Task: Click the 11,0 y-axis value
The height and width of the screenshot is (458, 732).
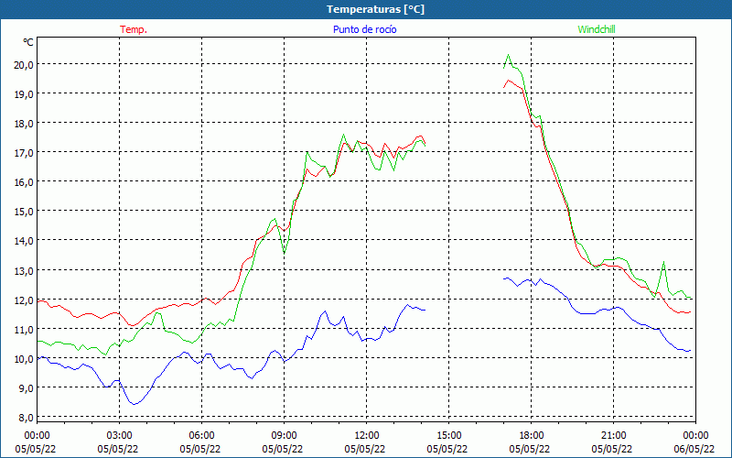Action: 24,330
